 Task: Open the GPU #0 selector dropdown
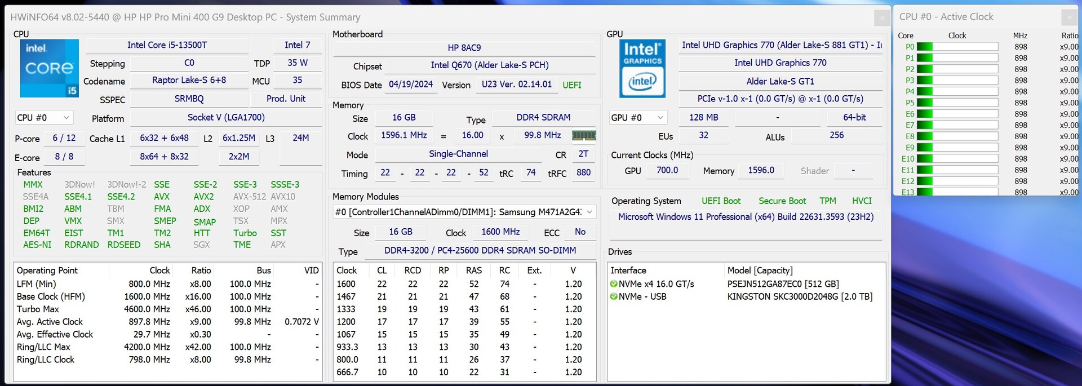[638, 118]
